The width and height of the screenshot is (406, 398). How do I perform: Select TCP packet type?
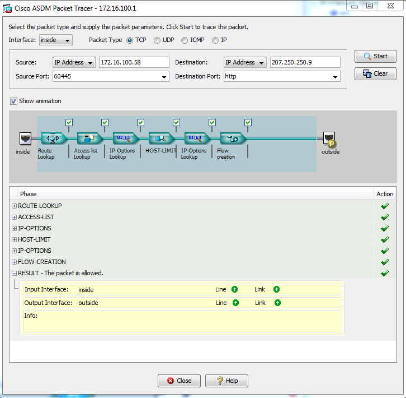click(x=130, y=40)
